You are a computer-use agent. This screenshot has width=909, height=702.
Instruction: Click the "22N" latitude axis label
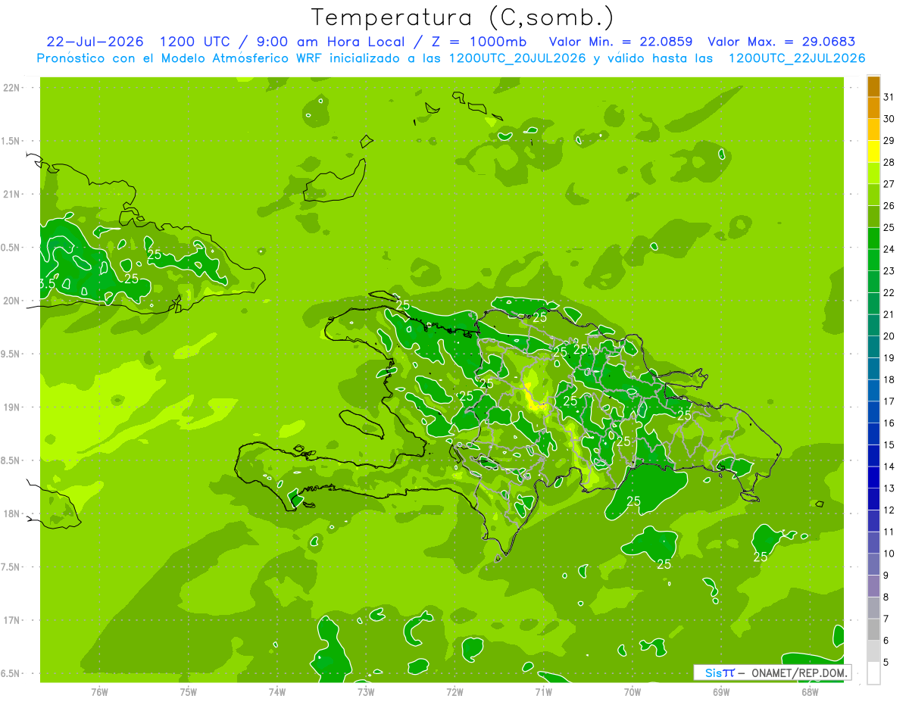(11, 88)
